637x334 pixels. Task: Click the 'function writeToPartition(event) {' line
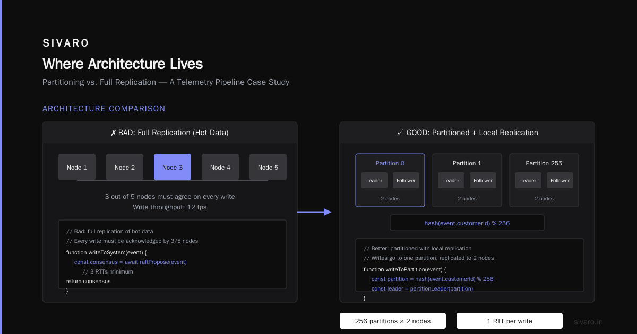[405, 269]
